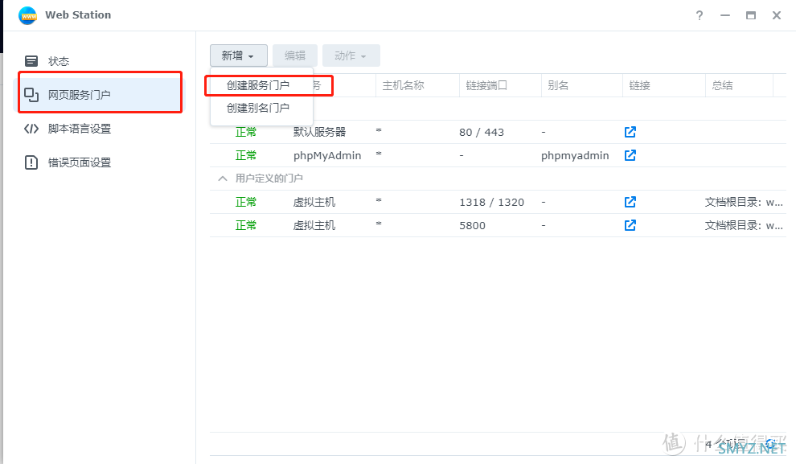Open external link icon for 默认服务器 row
The width and height of the screenshot is (796, 464).
tap(630, 132)
